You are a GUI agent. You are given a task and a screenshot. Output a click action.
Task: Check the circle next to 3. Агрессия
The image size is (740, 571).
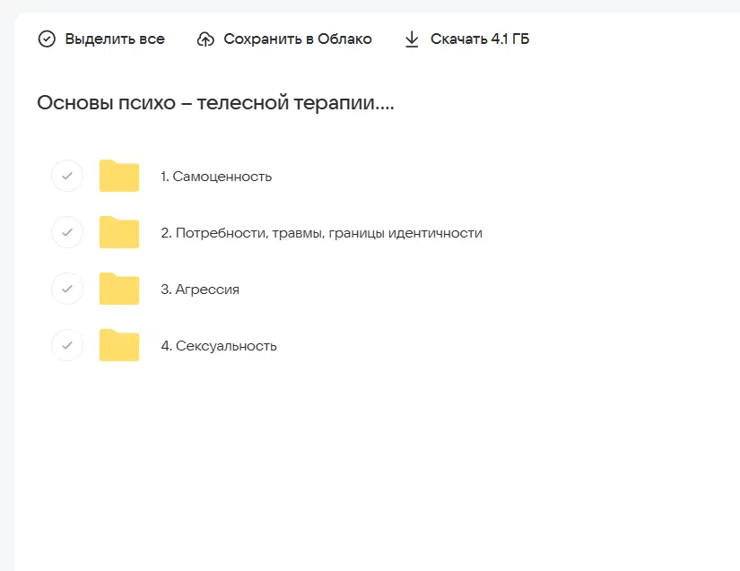(67, 290)
